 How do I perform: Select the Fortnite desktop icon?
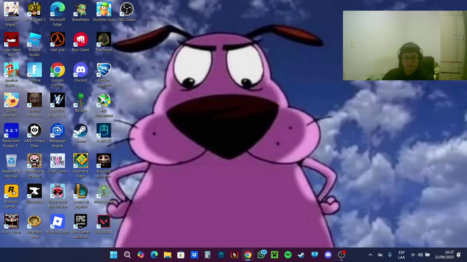click(34, 73)
